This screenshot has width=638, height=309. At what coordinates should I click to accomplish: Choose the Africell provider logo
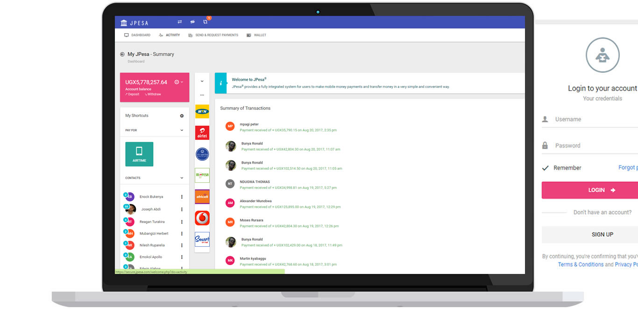[x=202, y=197]
